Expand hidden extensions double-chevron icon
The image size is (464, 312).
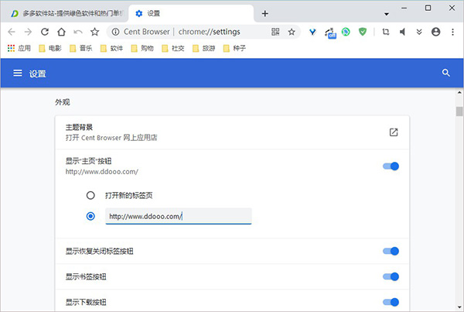point(419,32)
